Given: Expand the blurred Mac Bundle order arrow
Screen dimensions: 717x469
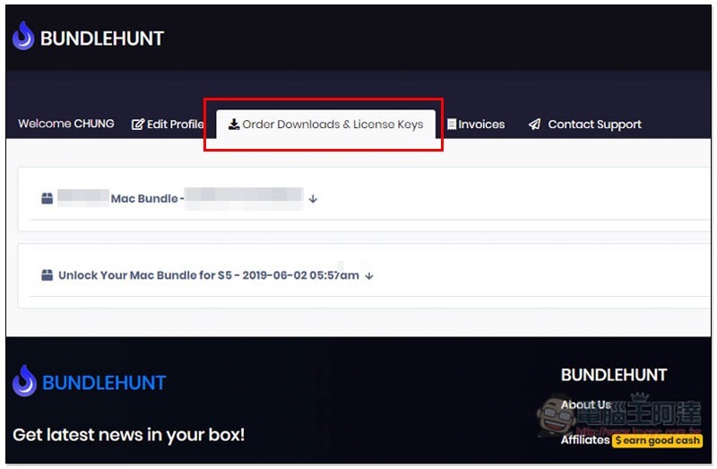Looking at the screenshot, I should click(313, 198).
